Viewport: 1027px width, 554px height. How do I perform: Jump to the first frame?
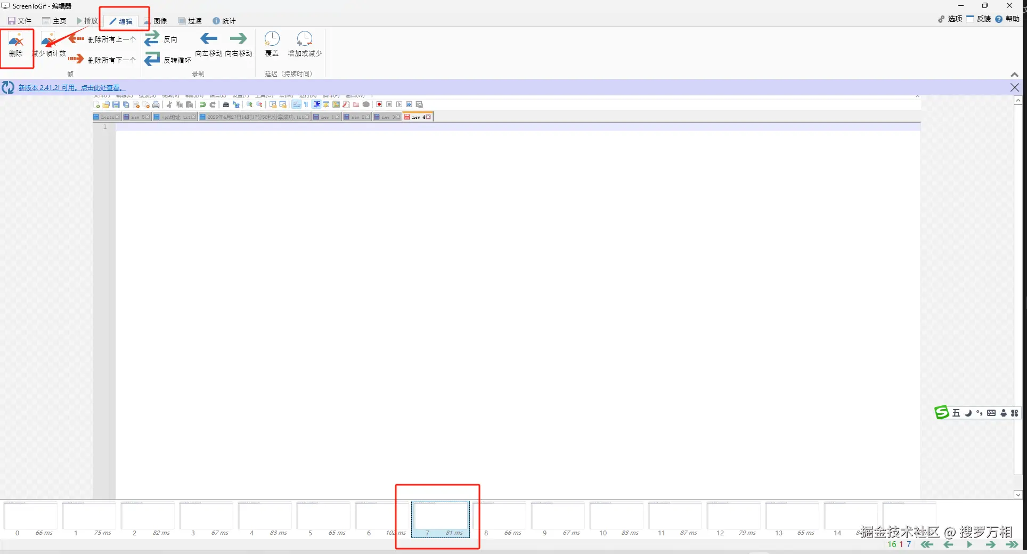[x=927, y=544]
